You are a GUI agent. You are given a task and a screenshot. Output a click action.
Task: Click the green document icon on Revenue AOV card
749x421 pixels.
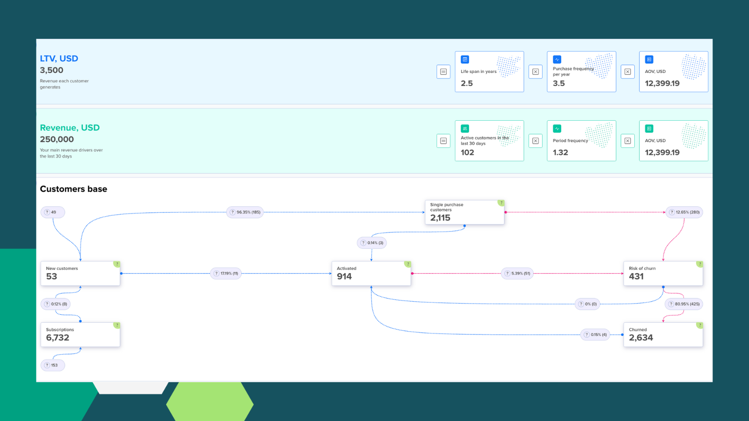coord(648,128)
